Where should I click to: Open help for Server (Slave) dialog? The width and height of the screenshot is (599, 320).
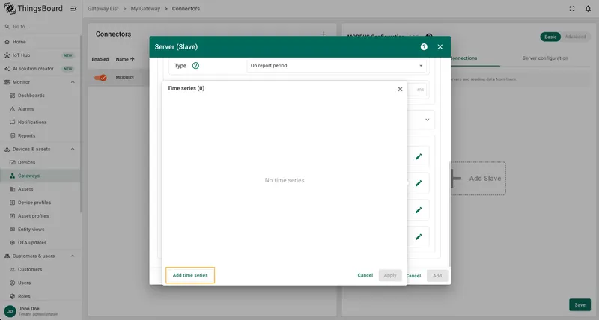(424, 46)
